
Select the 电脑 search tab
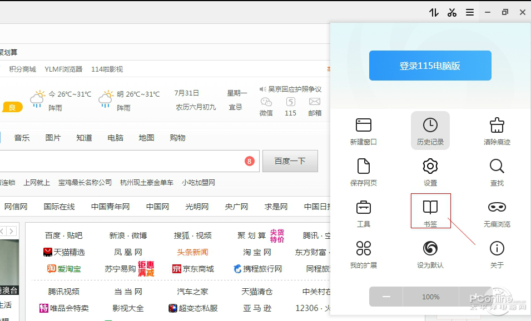pos(115,138)
